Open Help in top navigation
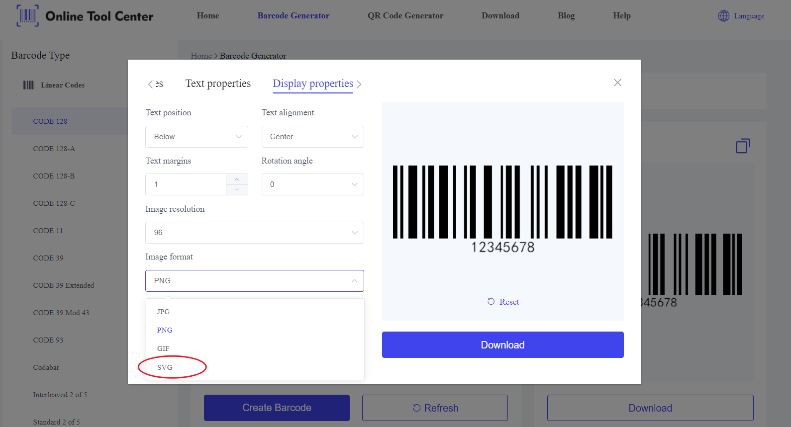 (x=622, y=16)
